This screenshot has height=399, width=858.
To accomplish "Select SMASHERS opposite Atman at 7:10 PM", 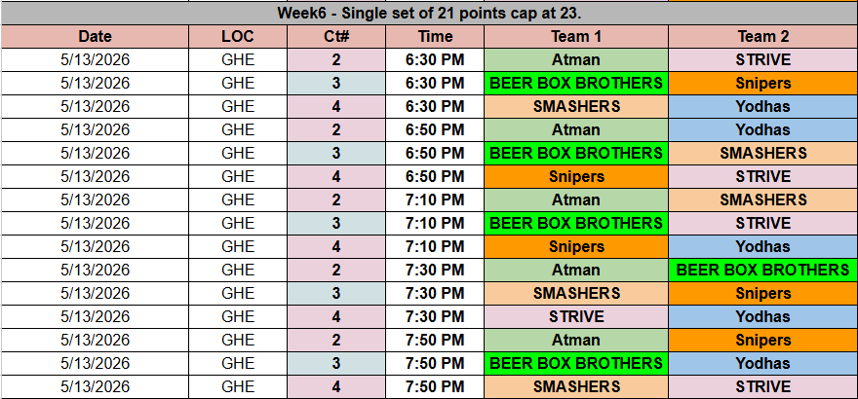I will click(x=762, y=199).
